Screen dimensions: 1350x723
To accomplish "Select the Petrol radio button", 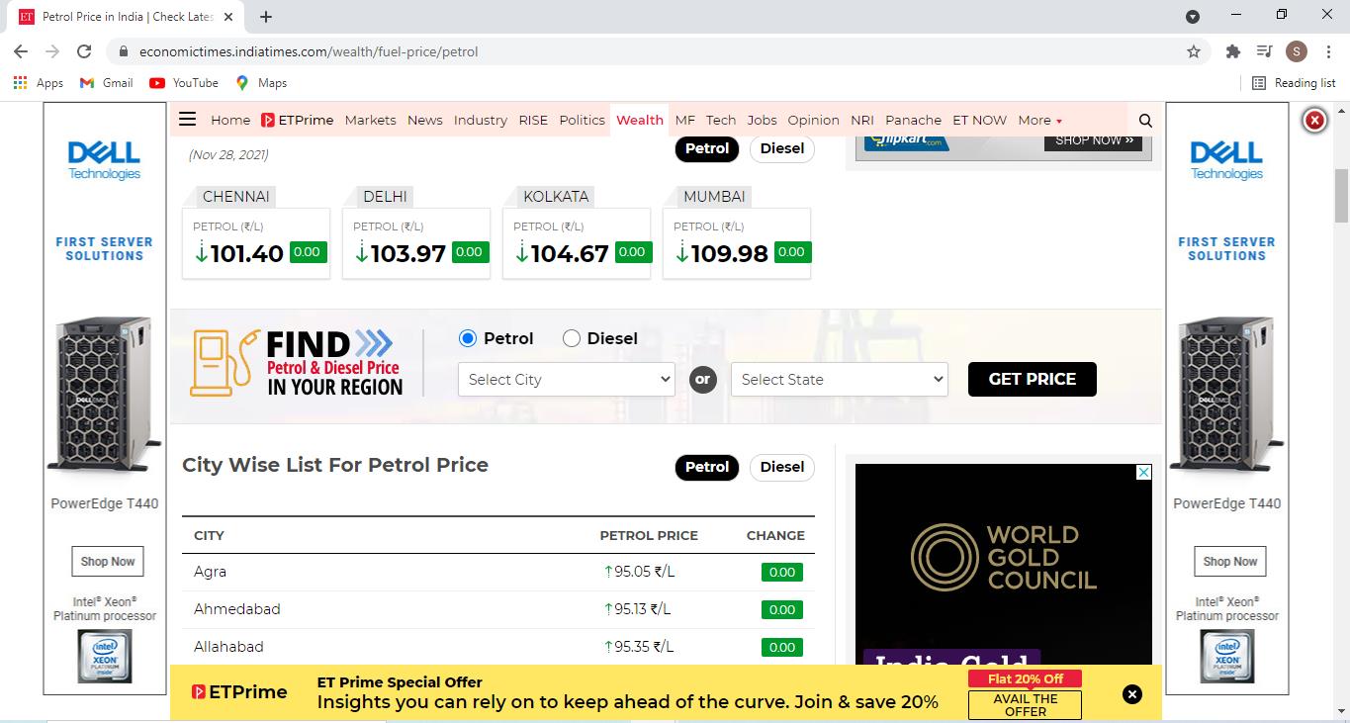I will pyautogui.click(x=468, y=338).
